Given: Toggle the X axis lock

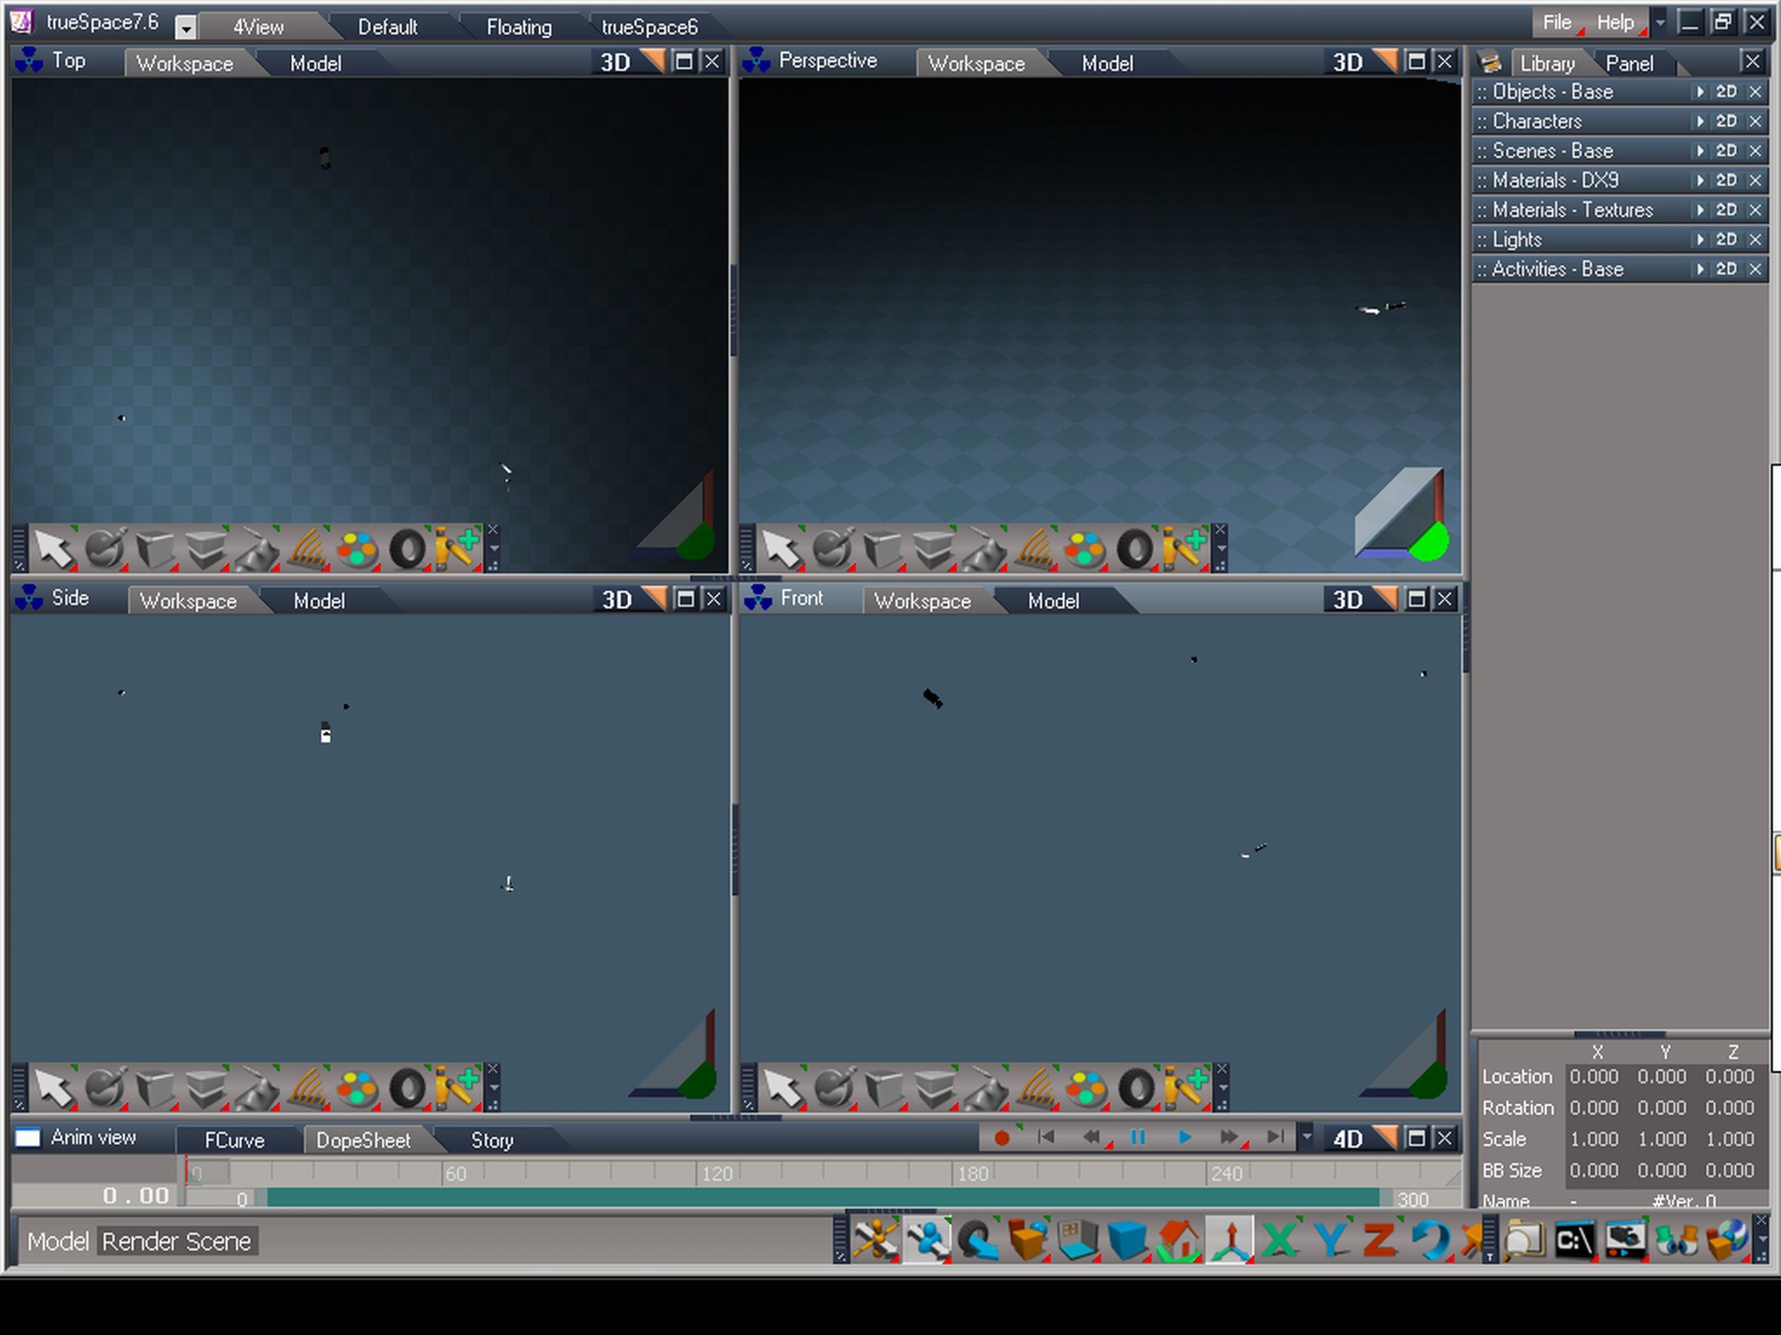Looking at the screenshot, I should click(x=1279, y=1240).
